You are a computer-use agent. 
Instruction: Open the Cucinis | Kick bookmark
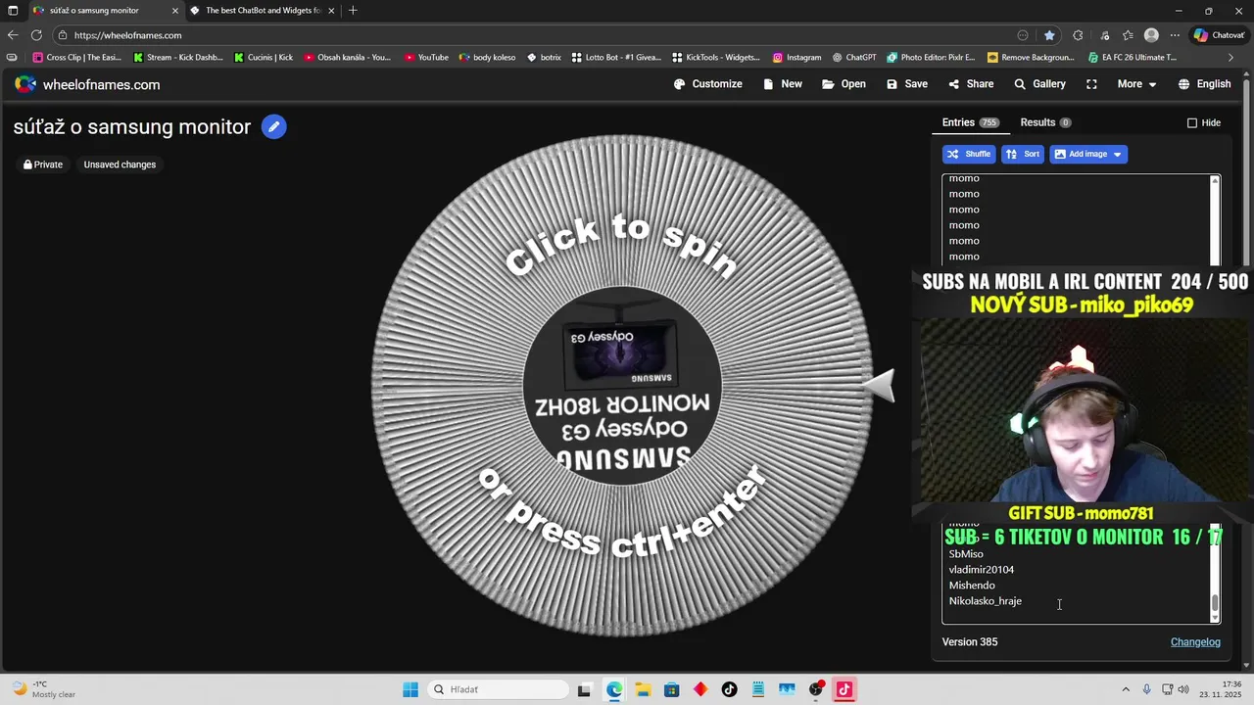[x=264, y=58]
